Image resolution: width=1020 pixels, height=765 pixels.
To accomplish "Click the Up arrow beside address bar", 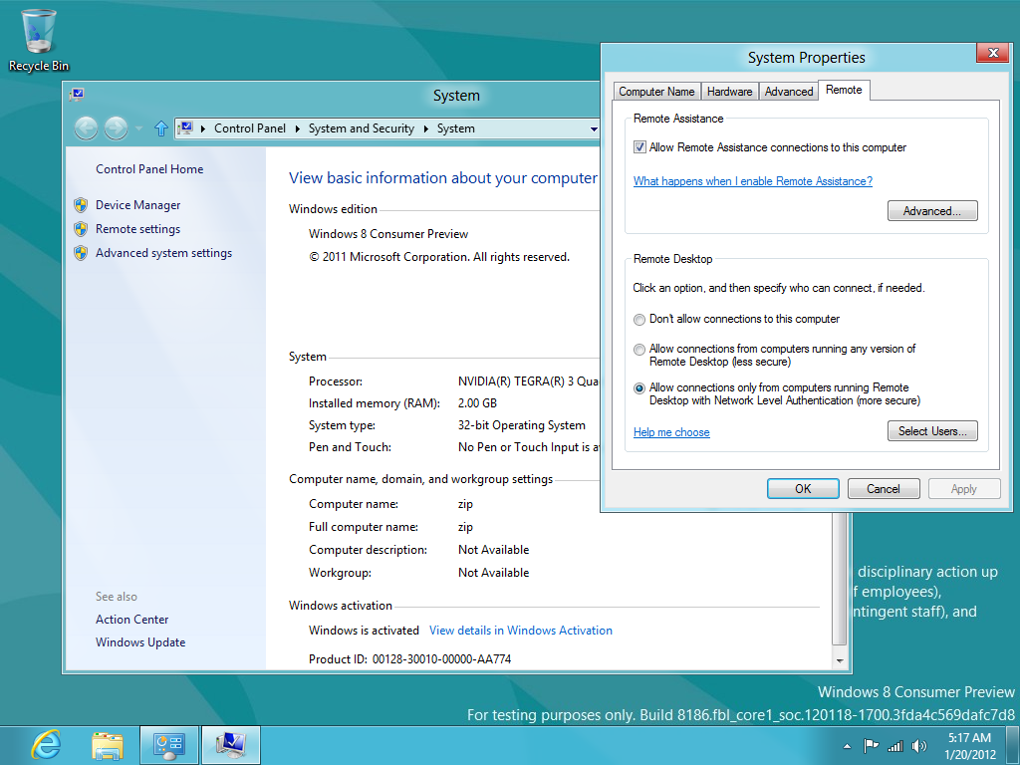I will [160, 127].
